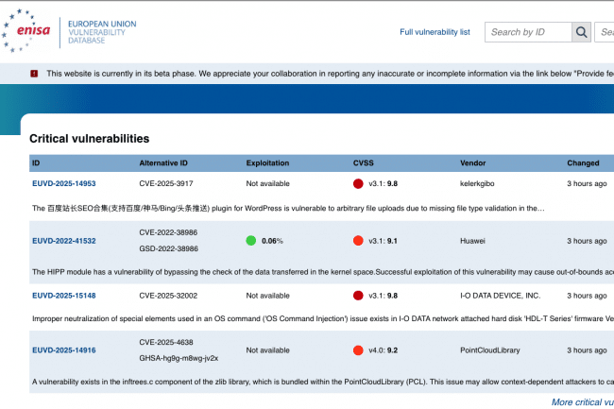Click Not available in the EUVD-2025-14953 row

(268, 183)
